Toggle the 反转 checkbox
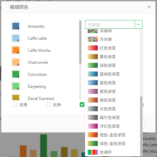Screen dimensions: 157x157 coord(49,105)
